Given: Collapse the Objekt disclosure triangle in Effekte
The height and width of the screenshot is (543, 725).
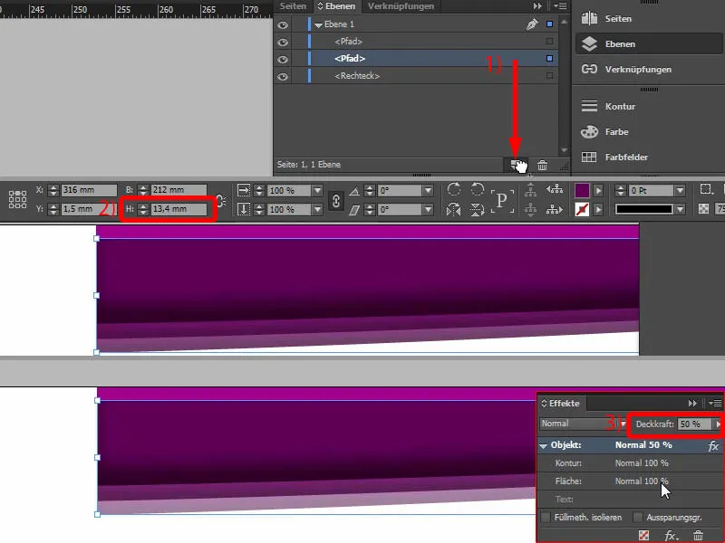Looking at the screenshot, I should [x=543, y=446].
